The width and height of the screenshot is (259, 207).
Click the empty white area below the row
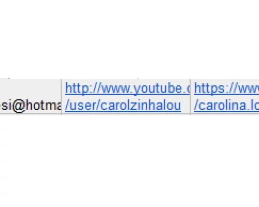click(129, 160)
